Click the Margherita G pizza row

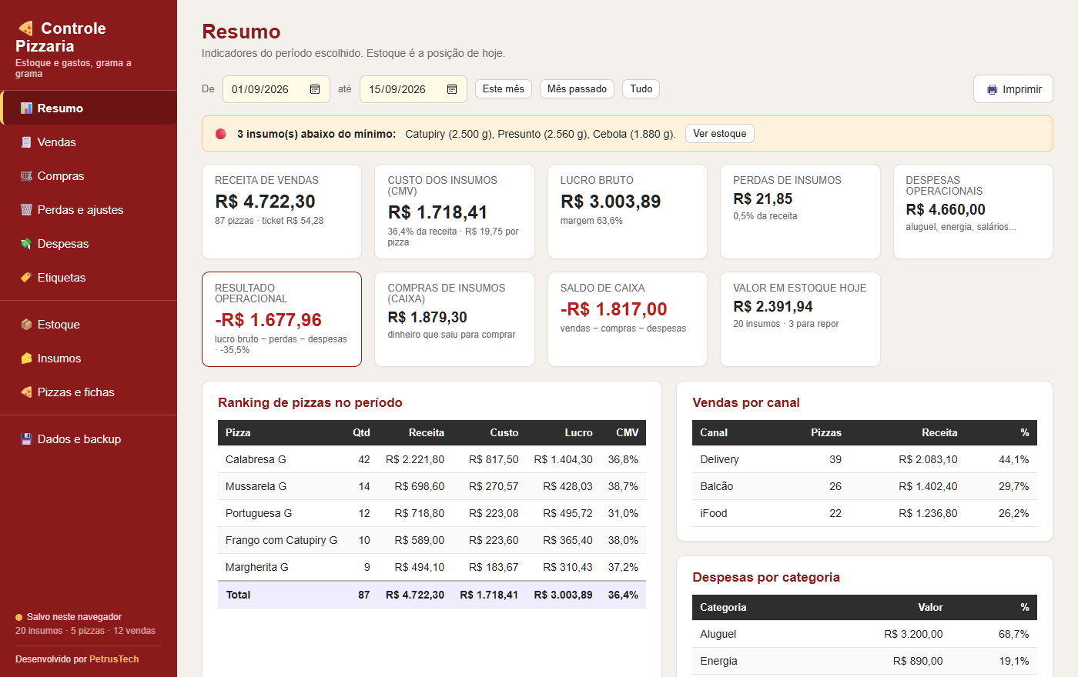click(432, 567)
